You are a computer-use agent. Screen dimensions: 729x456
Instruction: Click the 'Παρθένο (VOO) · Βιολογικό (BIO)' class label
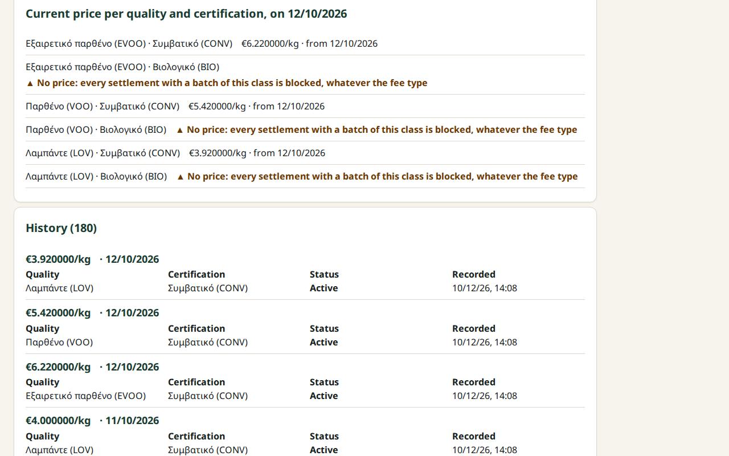tap(96, 130)
